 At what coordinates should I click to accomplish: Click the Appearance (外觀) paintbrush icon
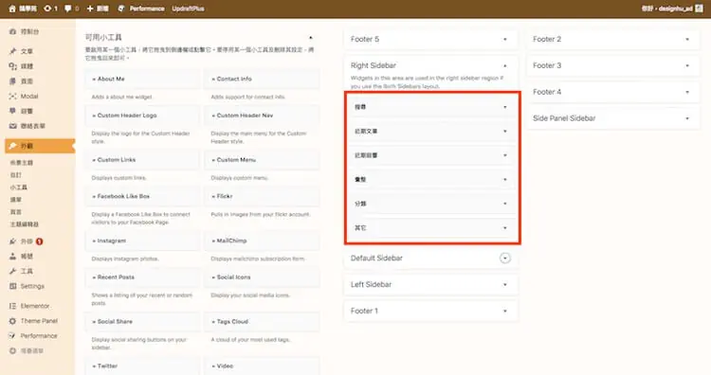click(12, 146)
